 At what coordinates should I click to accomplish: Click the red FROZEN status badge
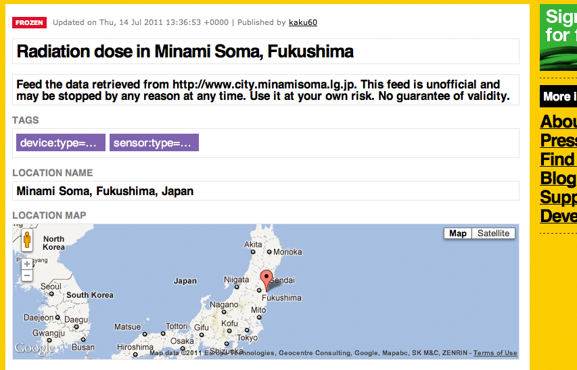(30, 22)
